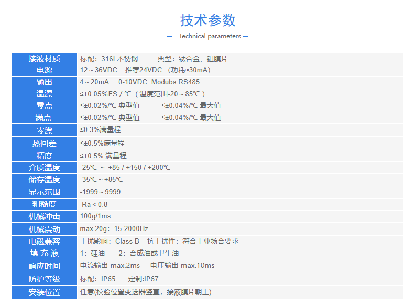The image size is (415, 306).
Task: Click the 安装位置 row label
Action: (x=45, y=292)
